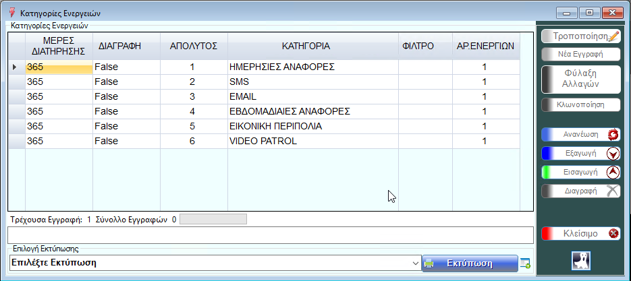
Task: Click the Εκτύπωση print button
Action: (470, 263)
